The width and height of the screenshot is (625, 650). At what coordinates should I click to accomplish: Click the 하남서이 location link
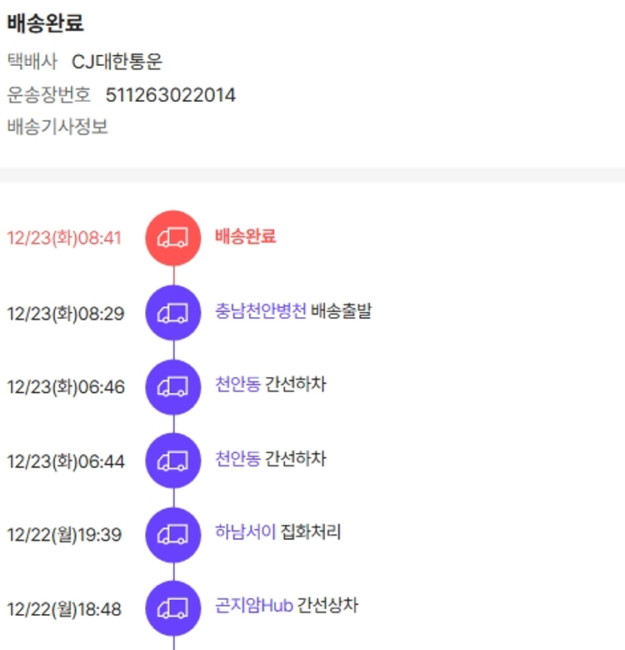coord(245,532)
